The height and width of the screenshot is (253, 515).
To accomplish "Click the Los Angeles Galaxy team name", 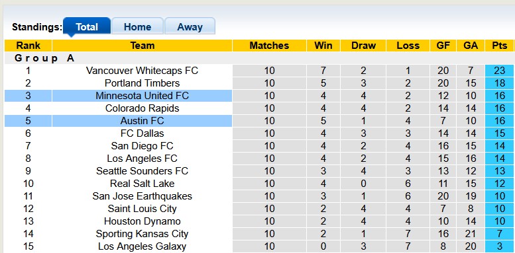I will [x=143, y=246].
